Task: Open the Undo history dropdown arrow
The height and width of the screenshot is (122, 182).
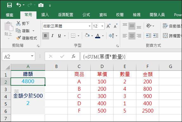Action: (24, 5)
